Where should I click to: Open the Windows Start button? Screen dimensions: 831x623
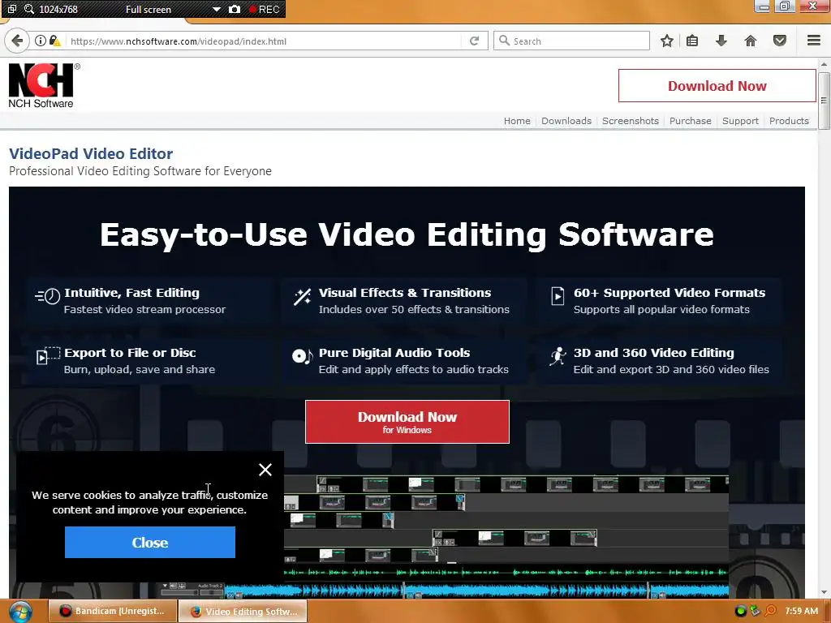(x=19, y=612)
